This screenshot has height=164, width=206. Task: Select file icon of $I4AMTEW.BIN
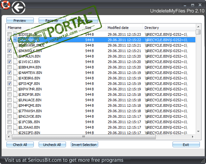[15, 73]
